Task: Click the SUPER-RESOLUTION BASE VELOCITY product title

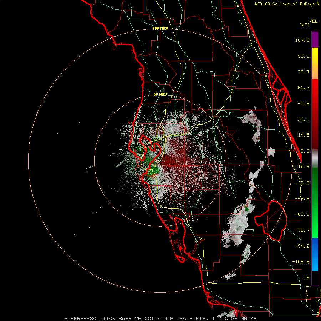Action: [x=112, y=319]
